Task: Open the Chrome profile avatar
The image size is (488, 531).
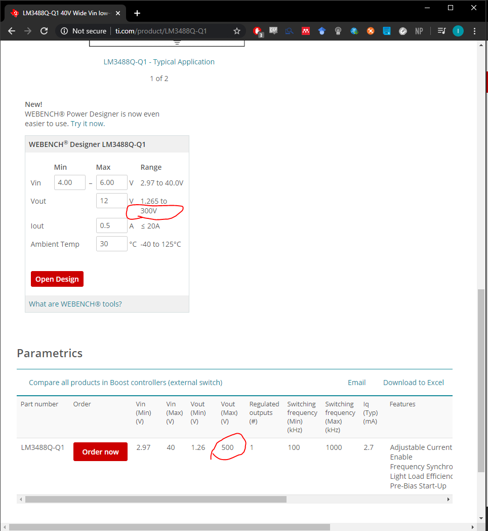Action: pos(458,31)
